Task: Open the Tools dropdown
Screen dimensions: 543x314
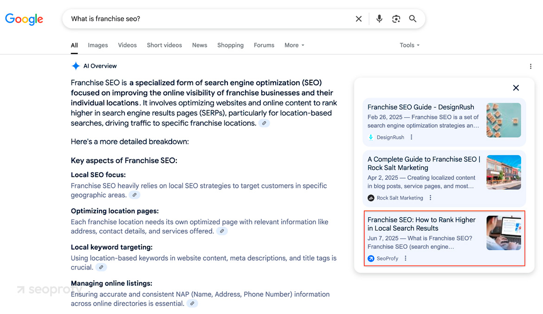Action: [409, 45]
